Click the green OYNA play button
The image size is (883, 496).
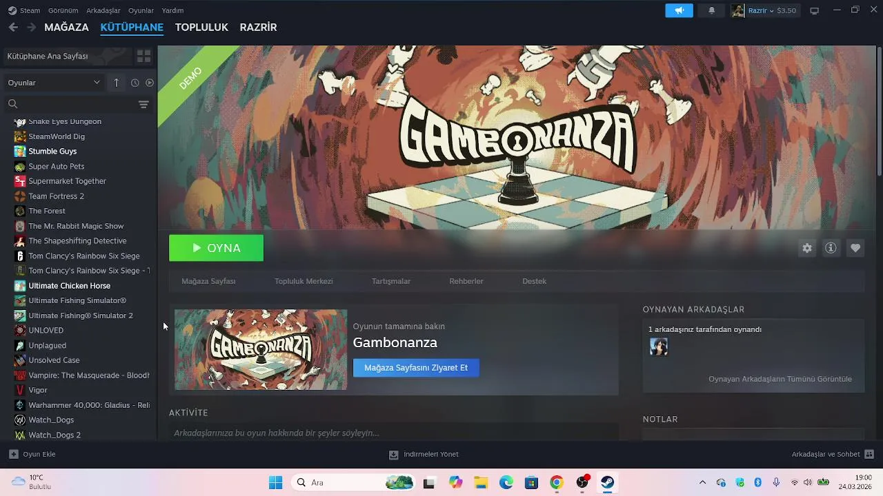tap(216, 248)
